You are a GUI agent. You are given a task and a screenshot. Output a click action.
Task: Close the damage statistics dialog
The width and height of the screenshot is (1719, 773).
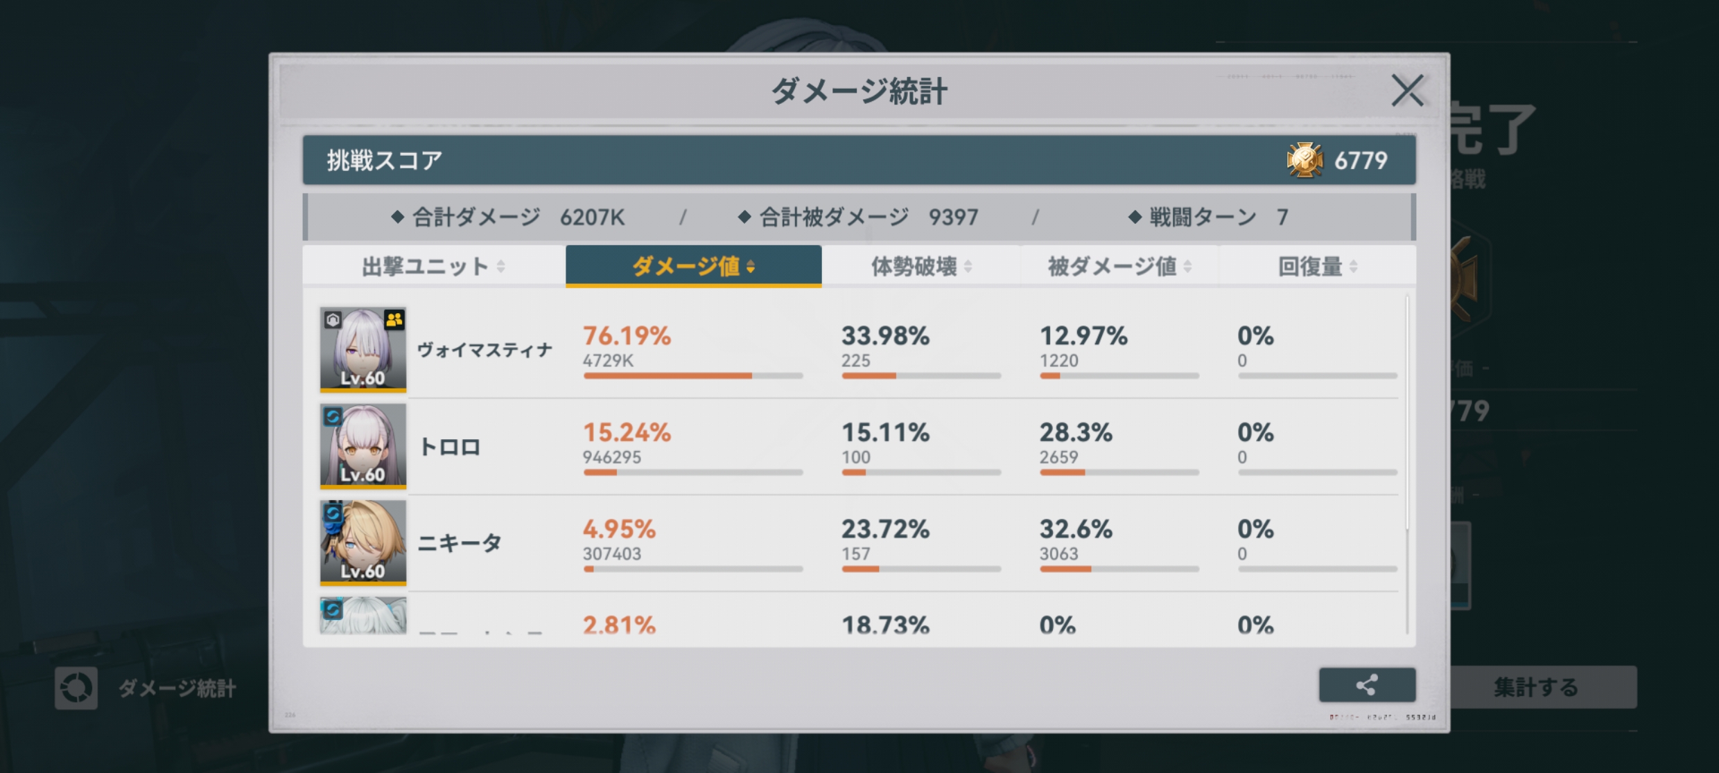coord(1407,91)
